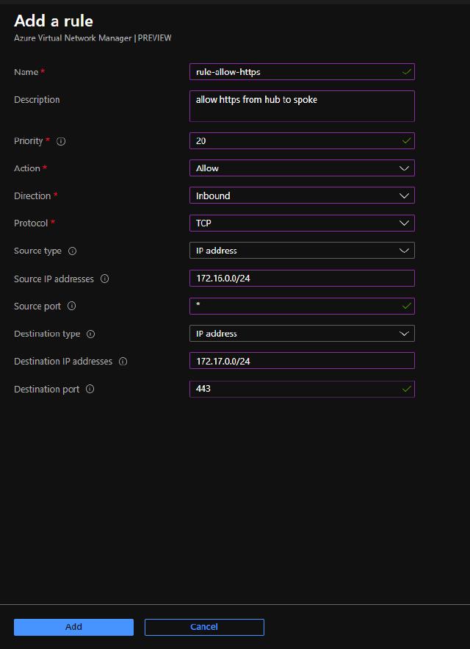Viewport: 470px width, 649px height.
Task: Click the Destination type info icon
Action: click(90, 334)
